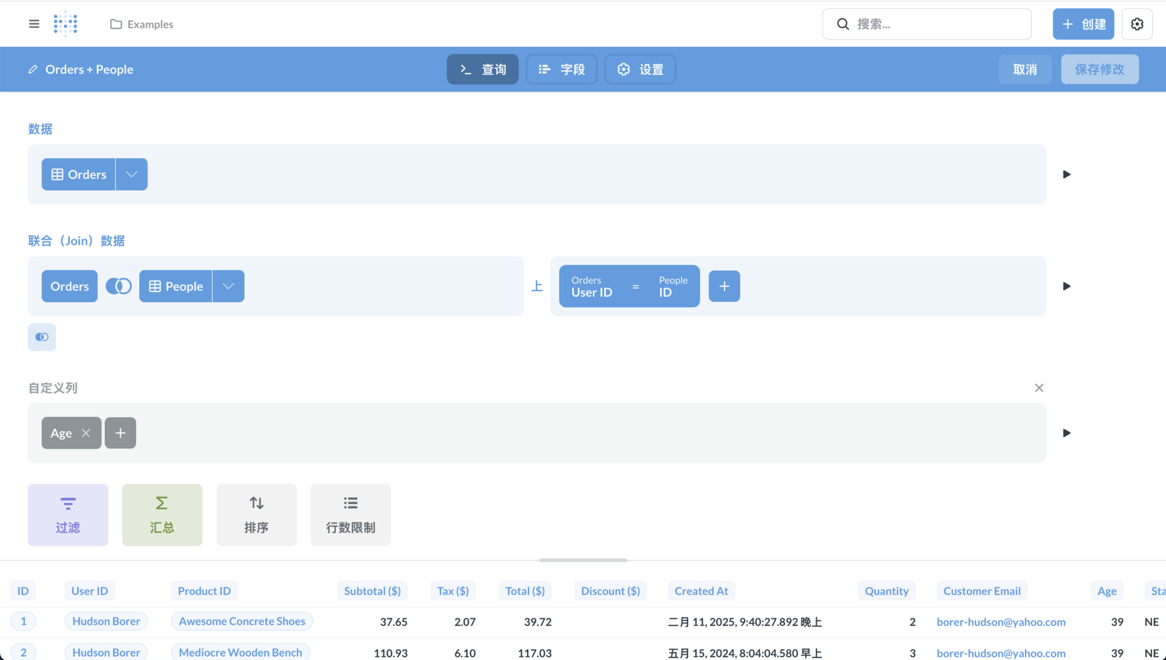This screenshot has height=660, width=1166.
Task: Open the gear settings icon top right
Action: tap(1137, 24)
